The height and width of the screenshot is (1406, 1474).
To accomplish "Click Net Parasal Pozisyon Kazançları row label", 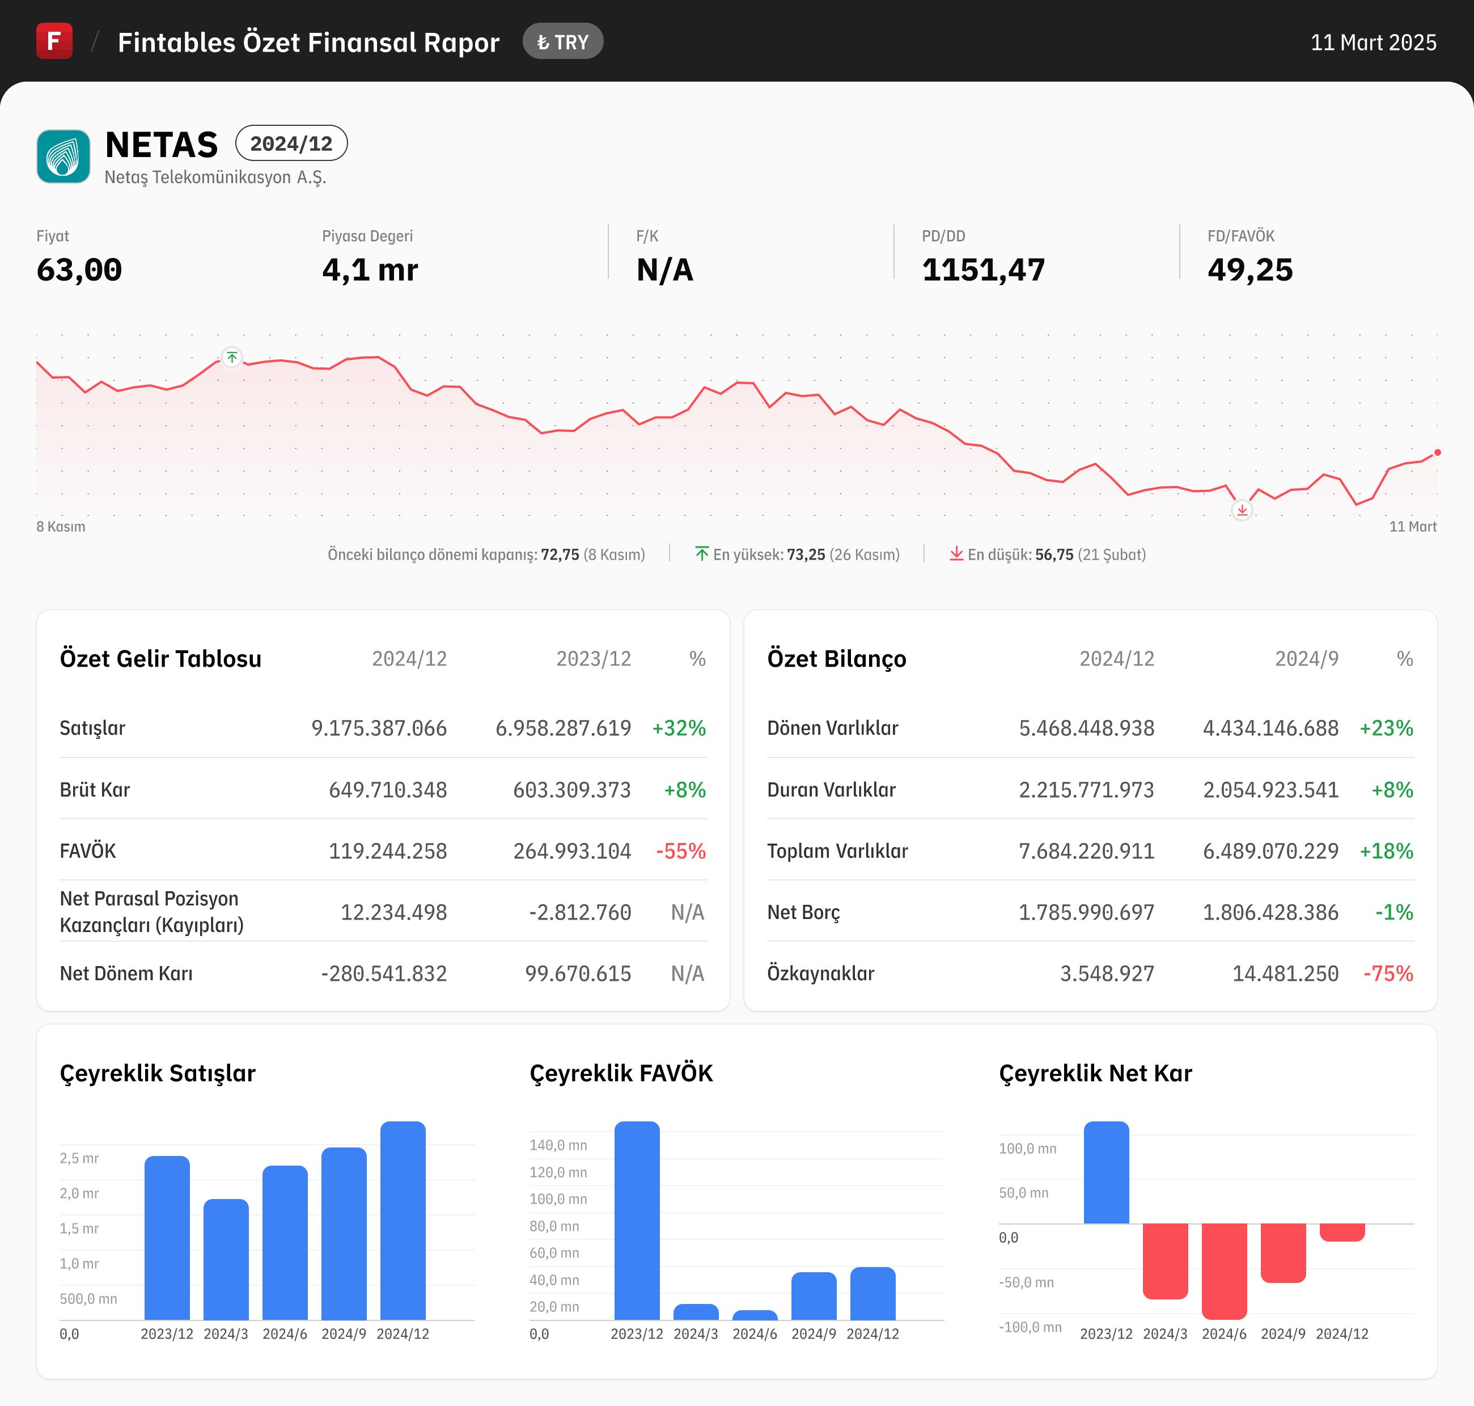I will coord(152,912).
